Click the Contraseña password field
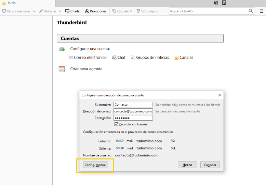Image resolution: width=266 pixels, height=185 pixels. point(133,118)
